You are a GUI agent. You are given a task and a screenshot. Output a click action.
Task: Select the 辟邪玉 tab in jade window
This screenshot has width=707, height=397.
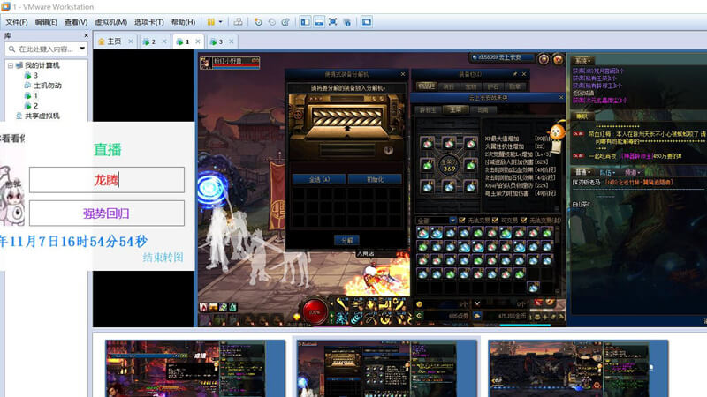[x=428, y=109]
